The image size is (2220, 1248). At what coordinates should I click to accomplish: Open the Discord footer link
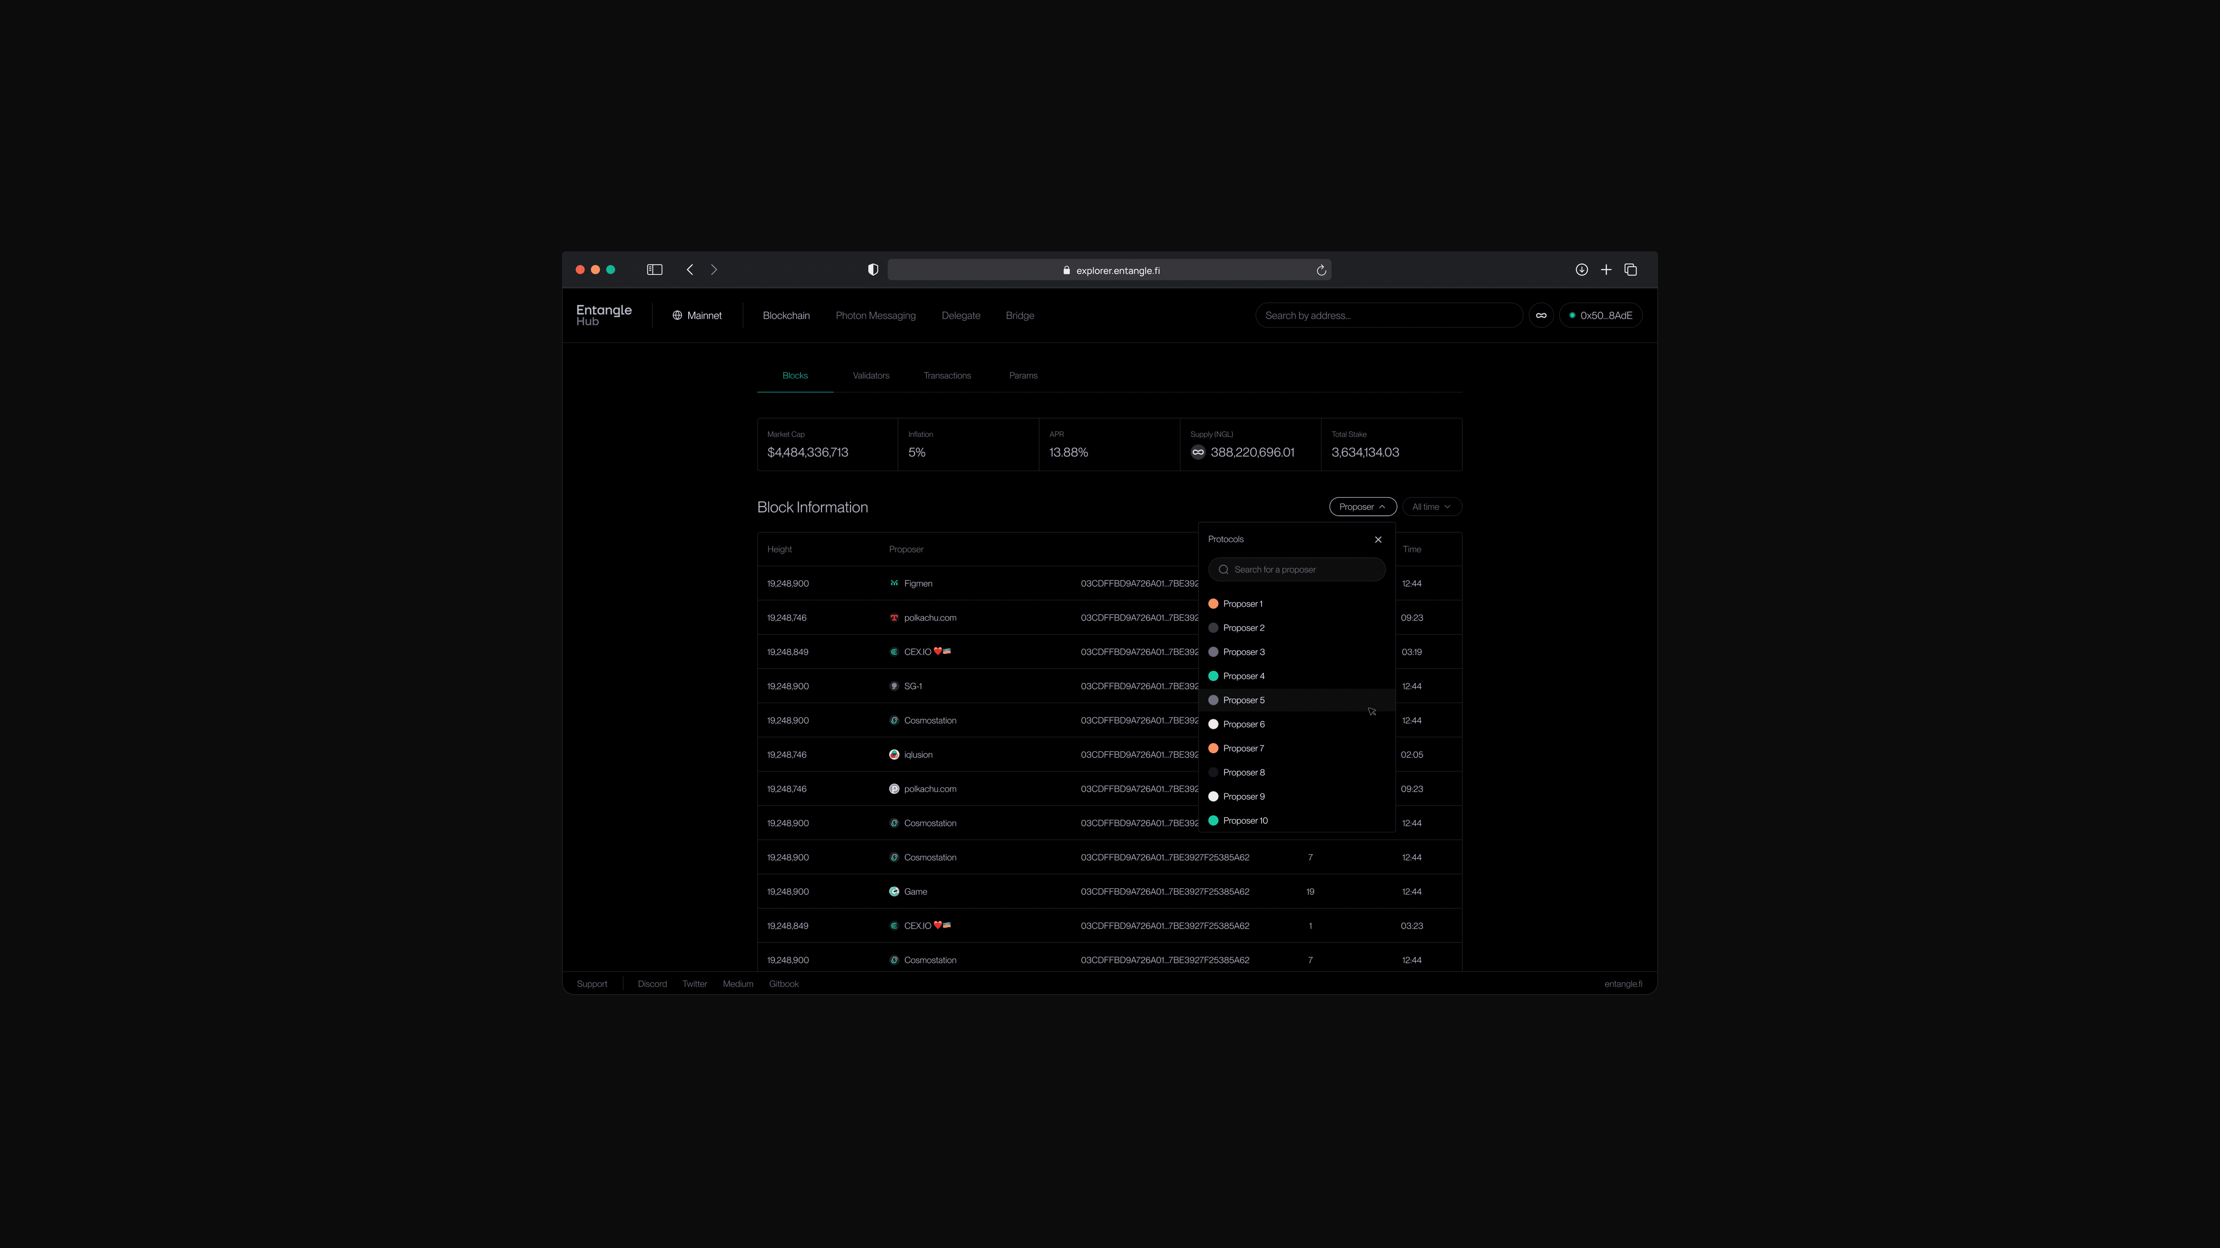(652, 983)
